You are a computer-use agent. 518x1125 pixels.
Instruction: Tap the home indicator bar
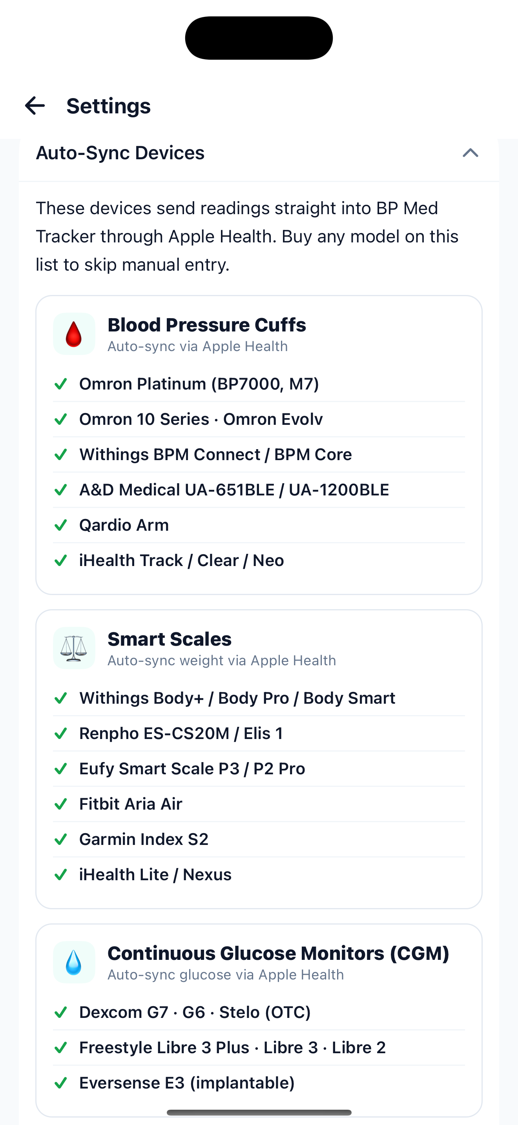[x=259, y=1112]
